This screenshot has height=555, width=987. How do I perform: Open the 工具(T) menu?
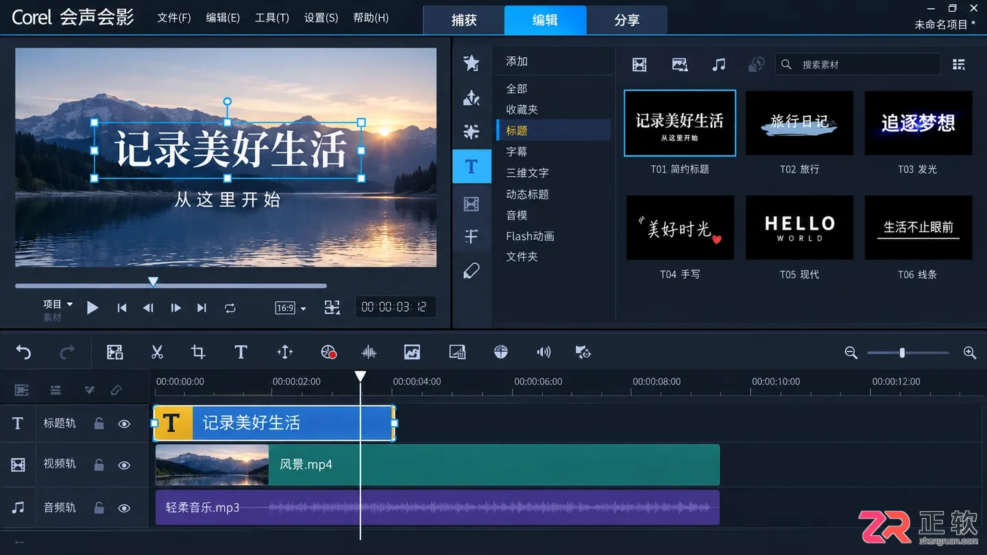point(272,18)
